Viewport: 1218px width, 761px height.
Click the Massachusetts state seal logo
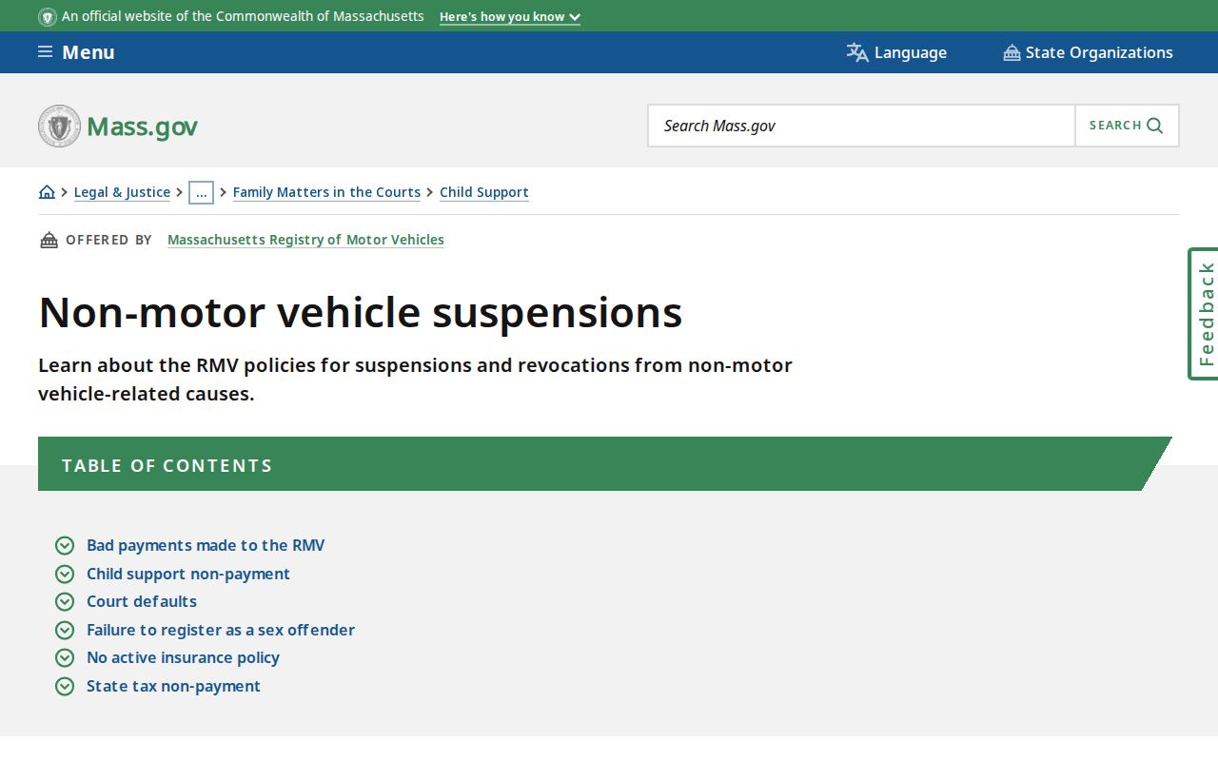click(59, 126)
